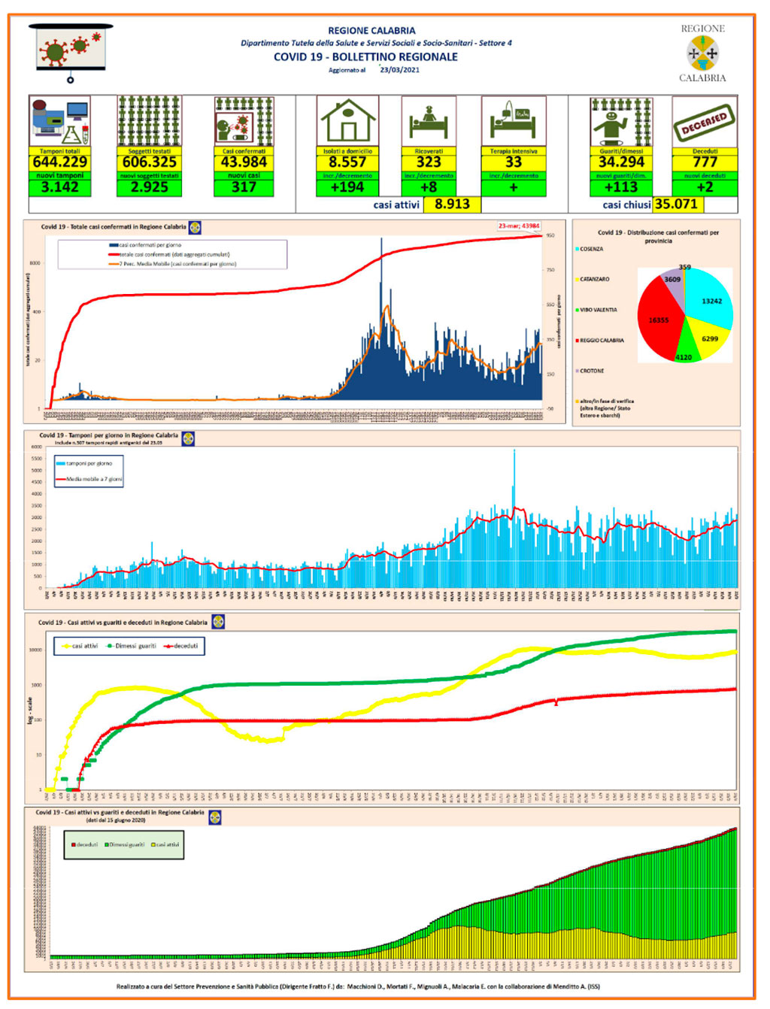Click the Regione Calabria logo emblem

tap(702, 53)
